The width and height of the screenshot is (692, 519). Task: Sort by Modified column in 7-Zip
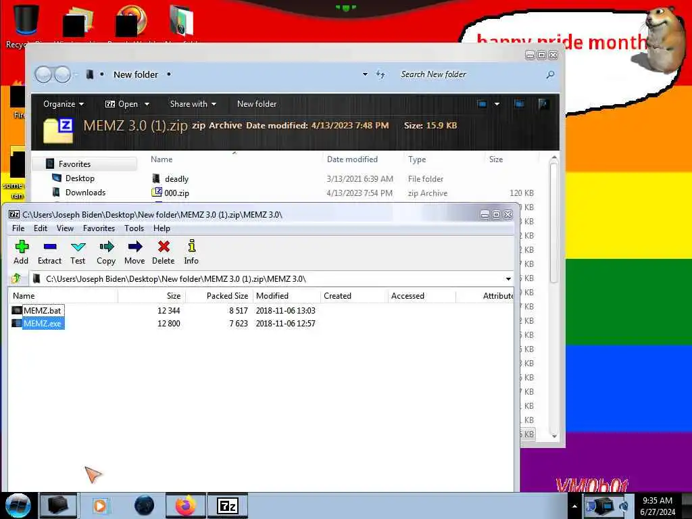287,296
